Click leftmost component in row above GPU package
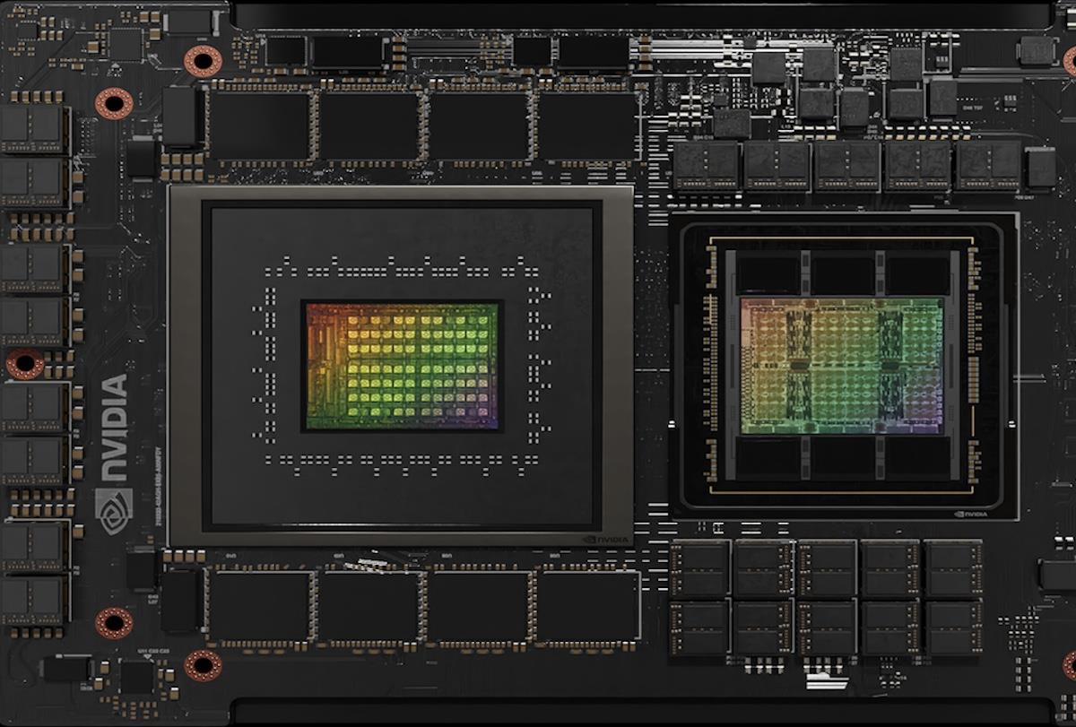 tap(706, 166)
